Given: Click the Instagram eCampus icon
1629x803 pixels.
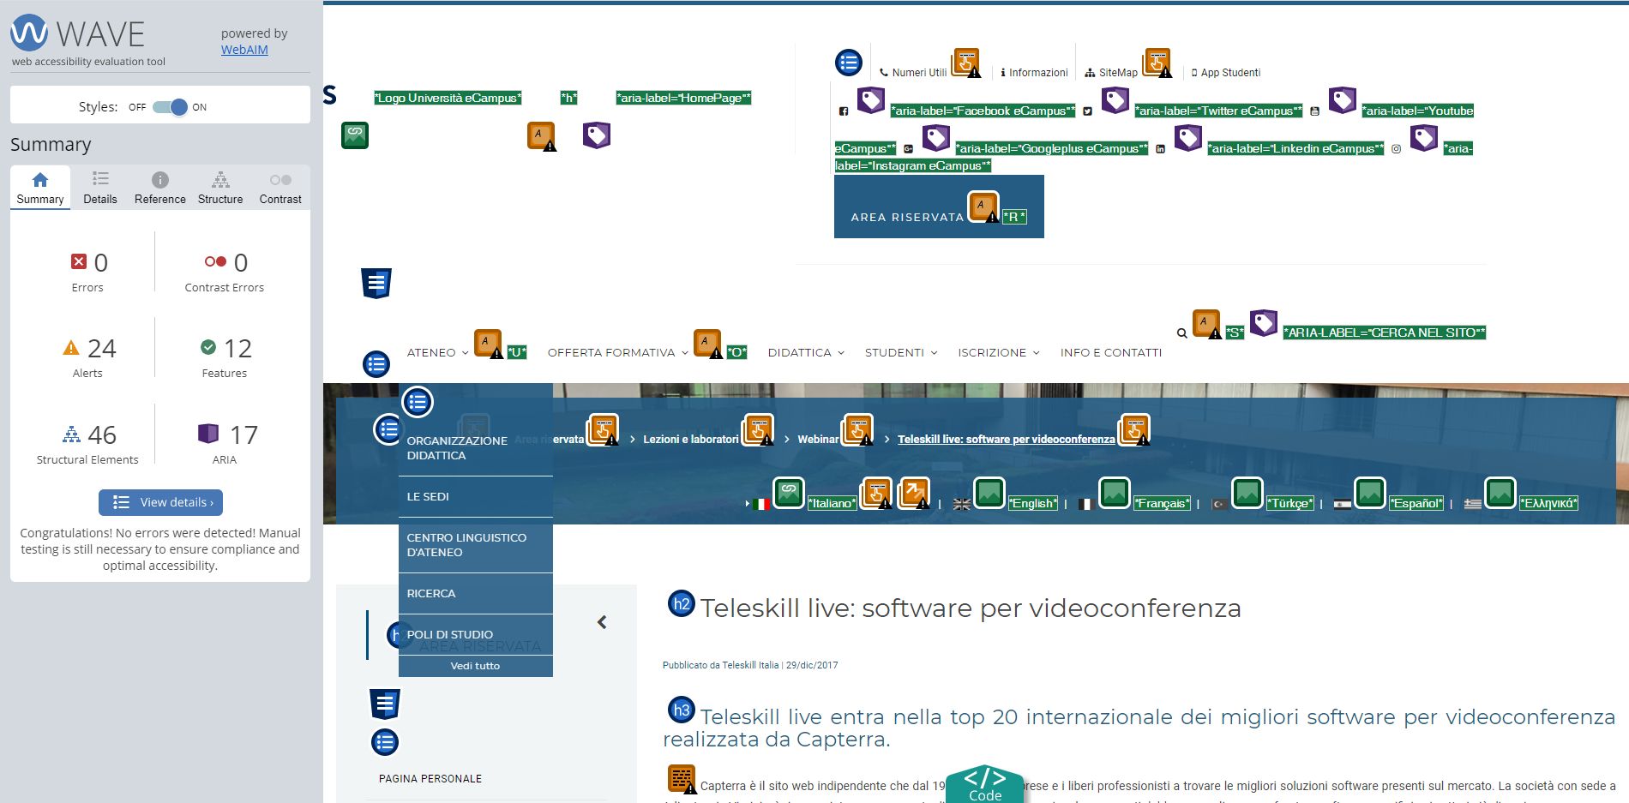Looking at the screenshot, I should click(x=1396, y=149).
